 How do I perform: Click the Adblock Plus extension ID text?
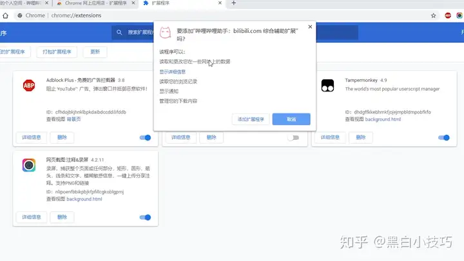click(86, 112)
